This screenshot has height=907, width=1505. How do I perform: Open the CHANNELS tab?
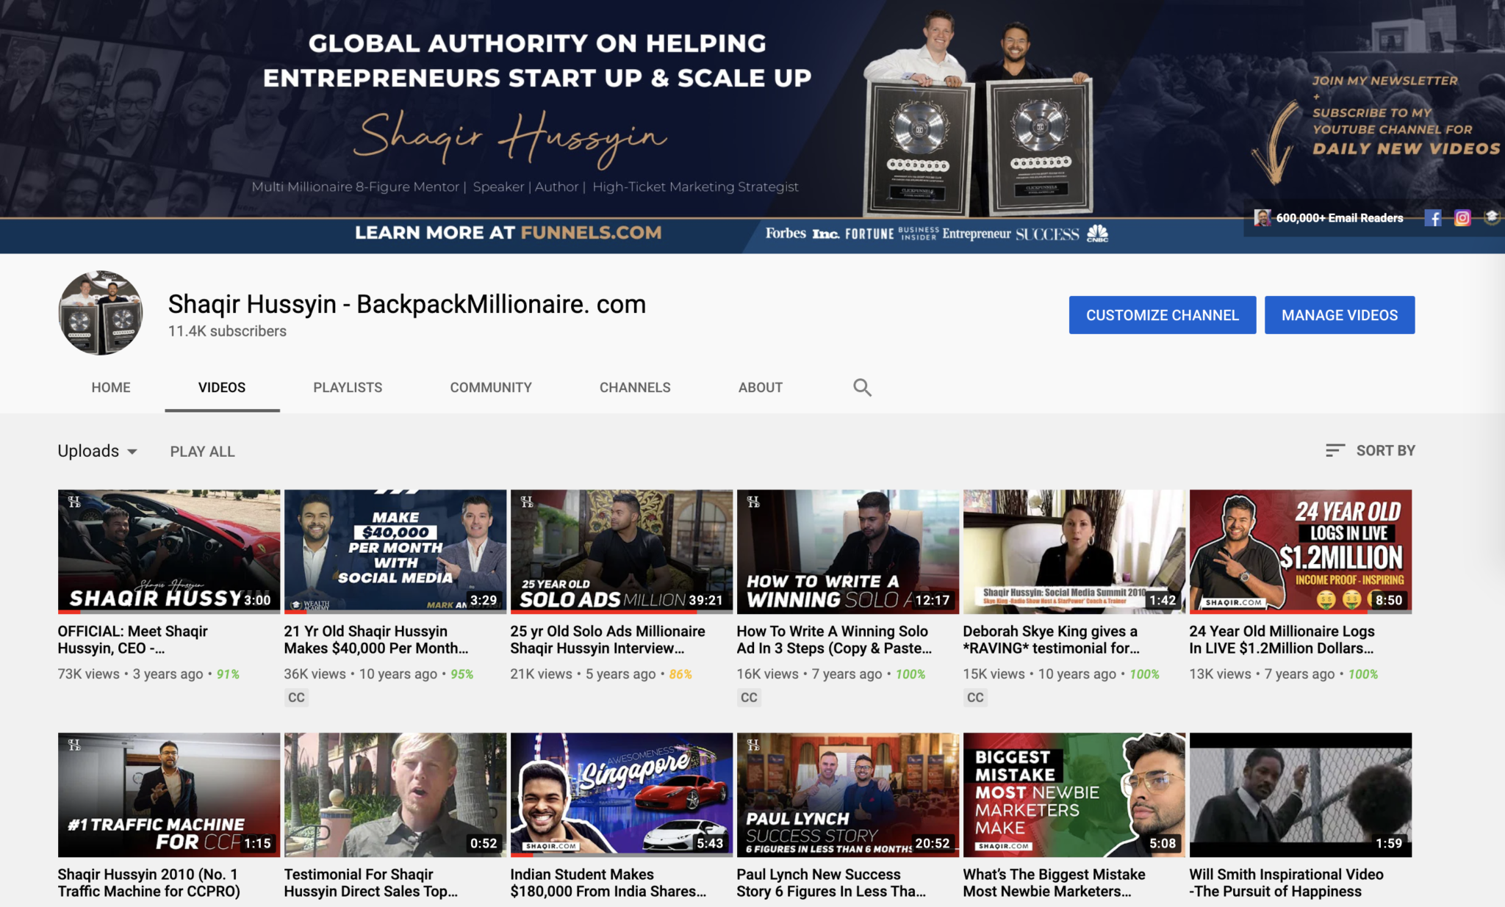(635, 387)
